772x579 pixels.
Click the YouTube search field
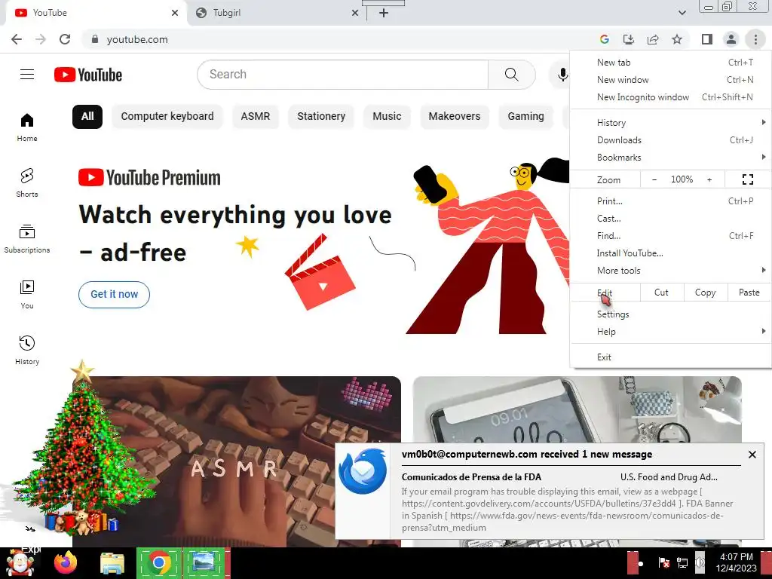click(x=343, y=75)
